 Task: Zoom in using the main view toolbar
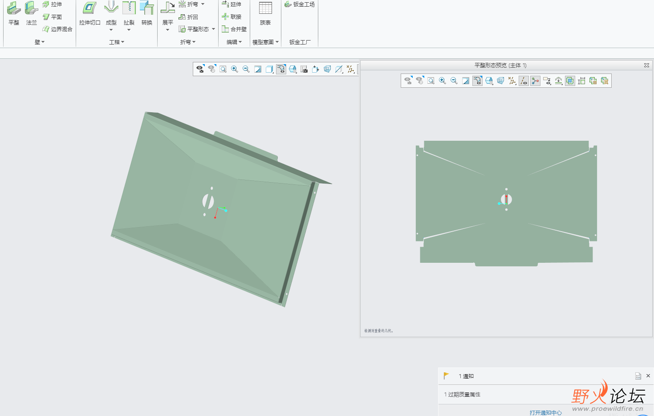(x=235, y=69)
